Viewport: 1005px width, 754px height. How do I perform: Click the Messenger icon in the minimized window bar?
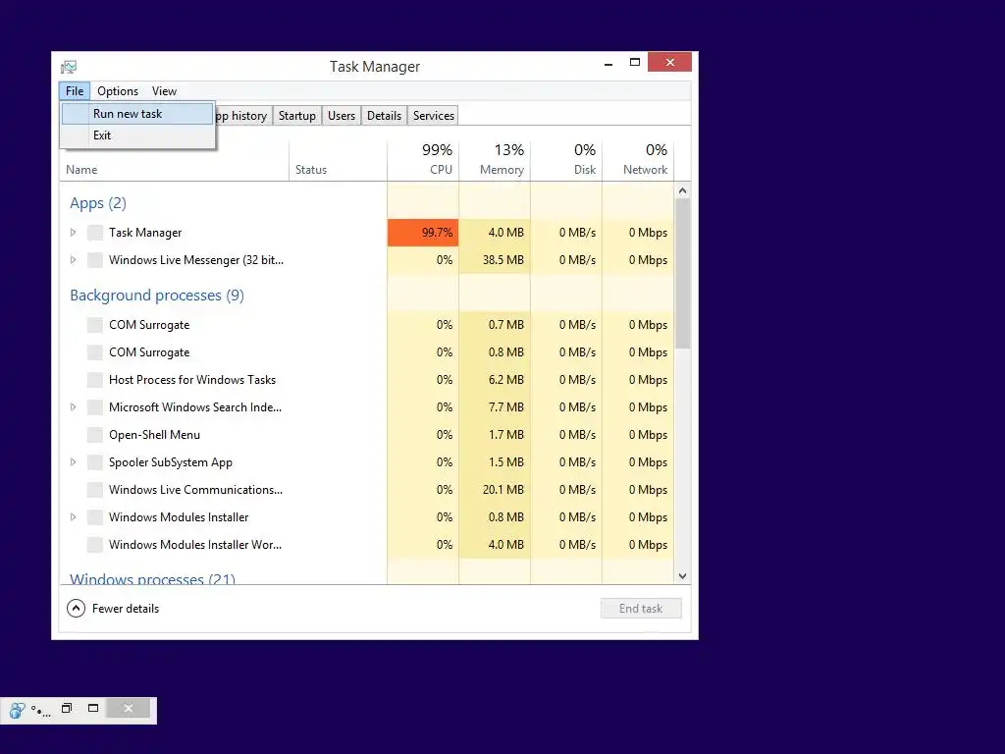point(18,710)
